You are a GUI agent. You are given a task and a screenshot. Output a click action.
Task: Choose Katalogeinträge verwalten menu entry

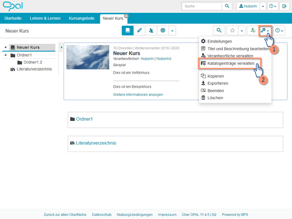click(x=231, y=63)
